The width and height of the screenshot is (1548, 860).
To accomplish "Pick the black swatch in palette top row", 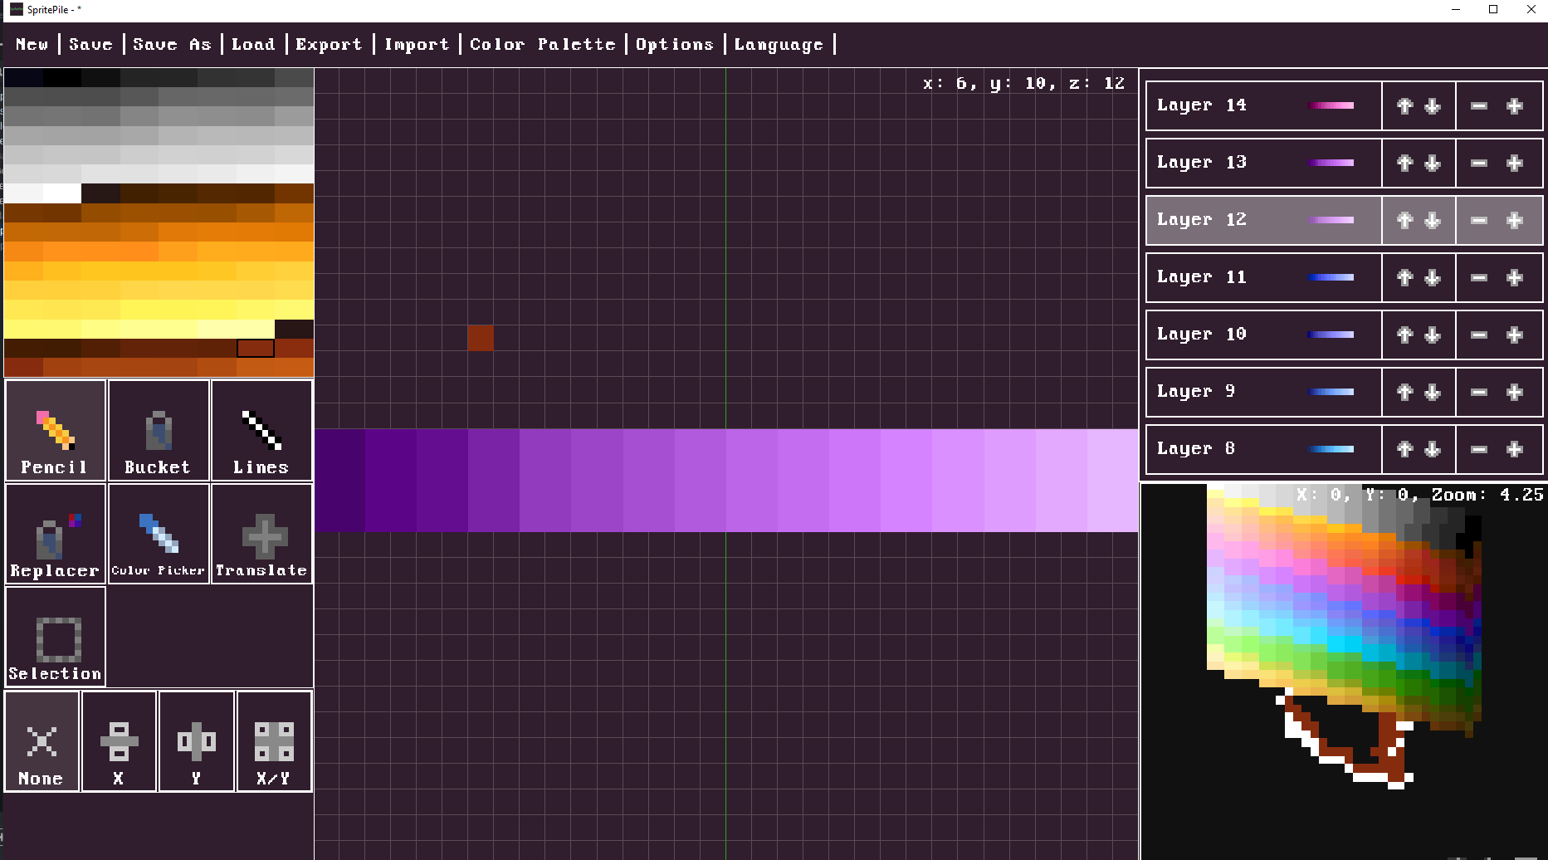I will [61, 78].
